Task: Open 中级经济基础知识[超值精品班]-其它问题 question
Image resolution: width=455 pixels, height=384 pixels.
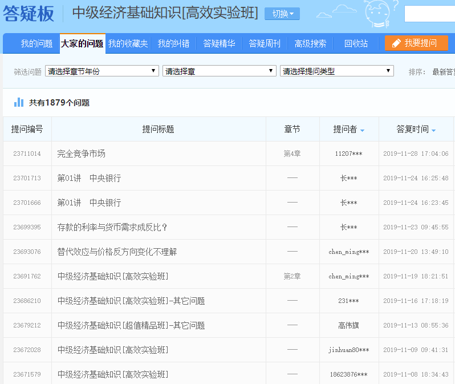Action: click(131, 325)
